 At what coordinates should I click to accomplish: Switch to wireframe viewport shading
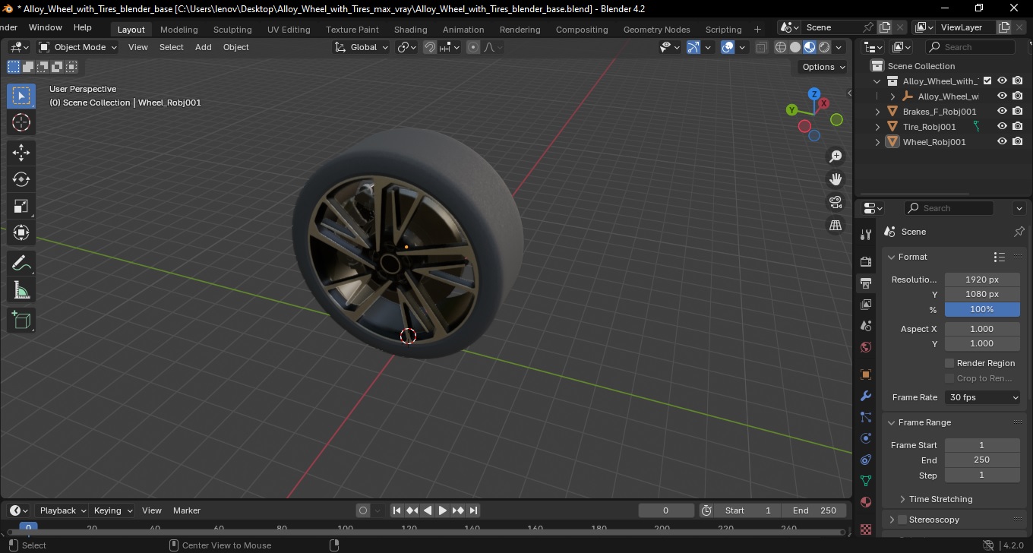[x=781, y=47]
